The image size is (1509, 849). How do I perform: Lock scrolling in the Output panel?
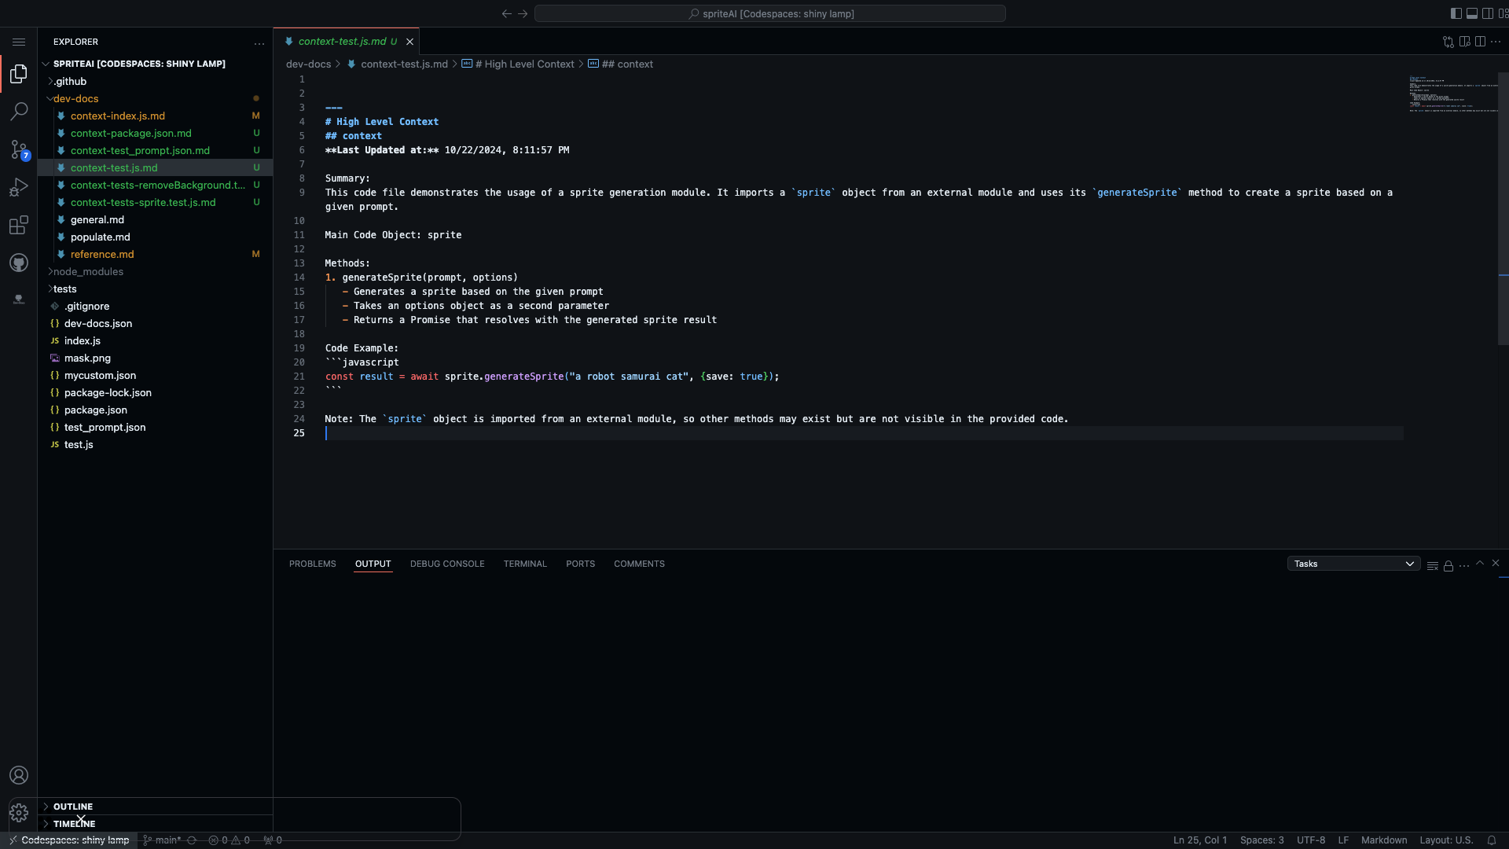(x=1448, y=565)
